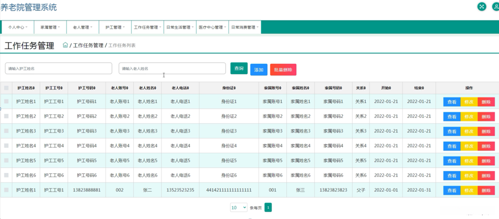The image size is (499, 219).
Task: Open the 个人中心 menu
Action: point(18,27)
